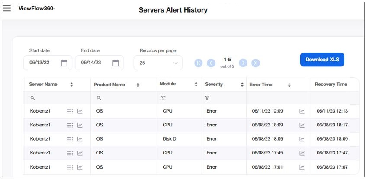Go to the previous results page
This screenshot has height=179, width=366.
coord(211,63)
